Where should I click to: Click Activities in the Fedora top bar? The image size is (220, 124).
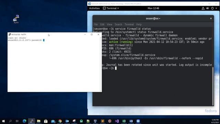[95, 8]
